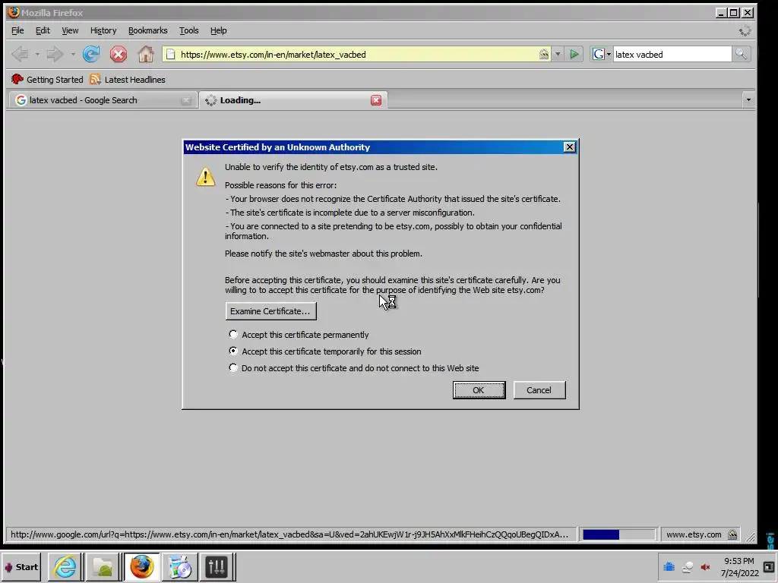Close the Unknown Authority dialog
778x583 pixels.
click(570, 147)
